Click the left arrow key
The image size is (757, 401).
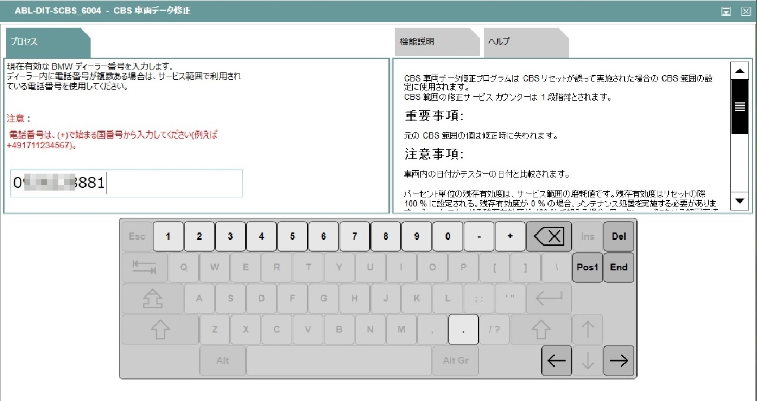pyautogui.click(x=557, y=361)
